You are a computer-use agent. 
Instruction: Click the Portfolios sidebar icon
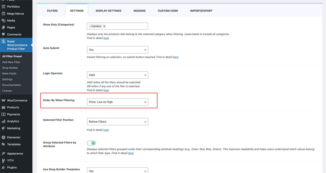(4, 6)
